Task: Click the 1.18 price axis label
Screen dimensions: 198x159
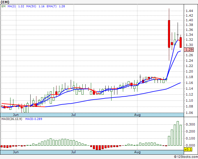Action: [190, 77]
